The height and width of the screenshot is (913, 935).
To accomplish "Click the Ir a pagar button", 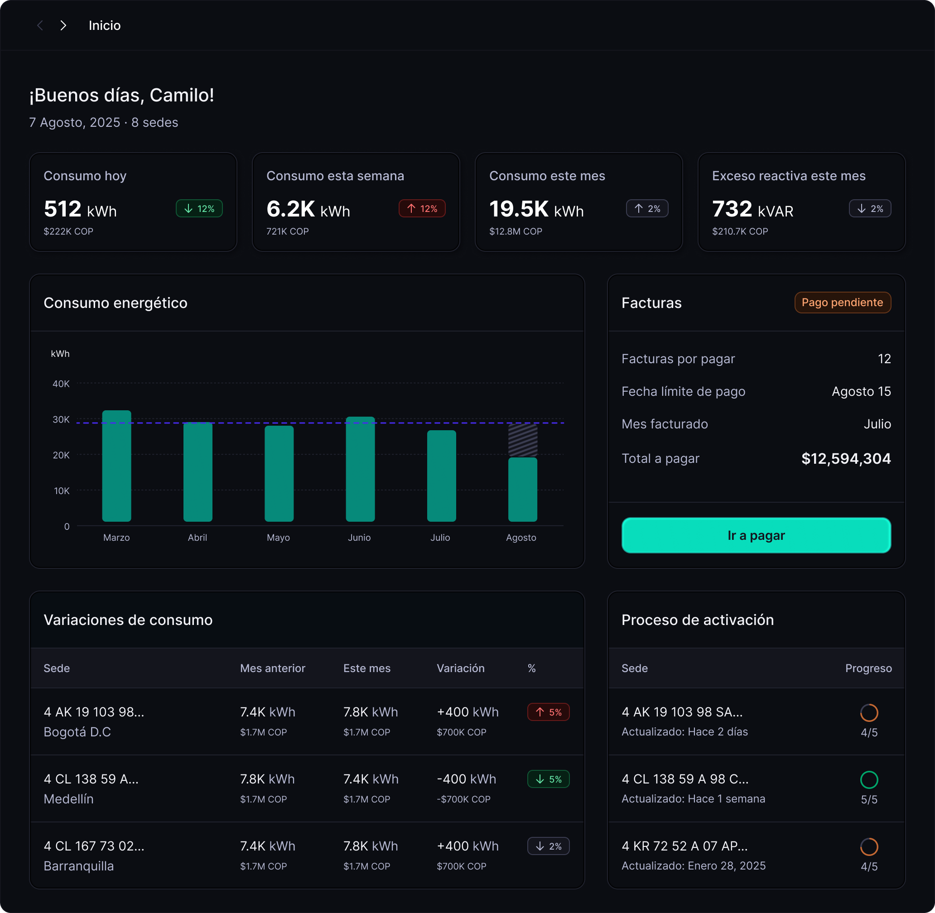I will [x=756, y=535].
